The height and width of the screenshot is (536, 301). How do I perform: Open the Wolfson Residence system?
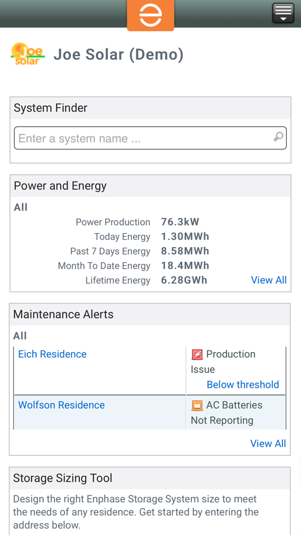[x=61, y=405]
